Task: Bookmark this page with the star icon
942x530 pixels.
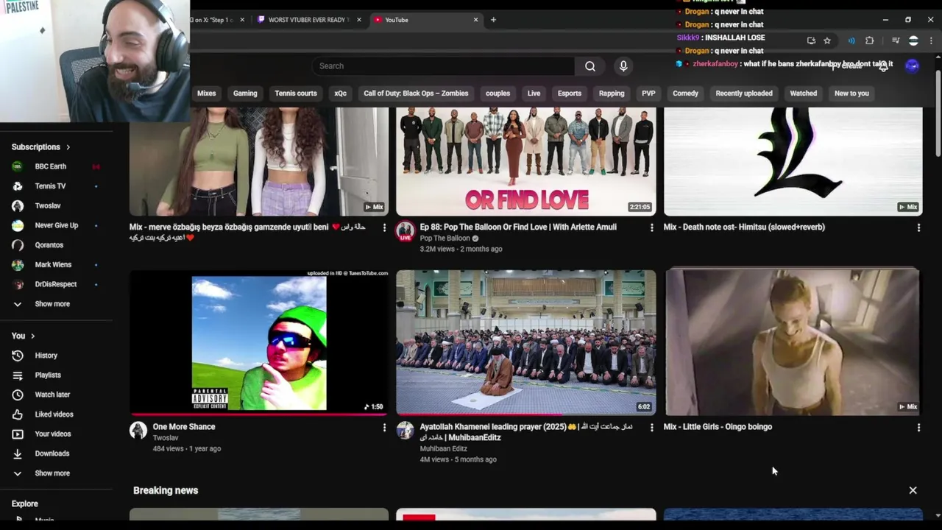Action: point(827,40)
